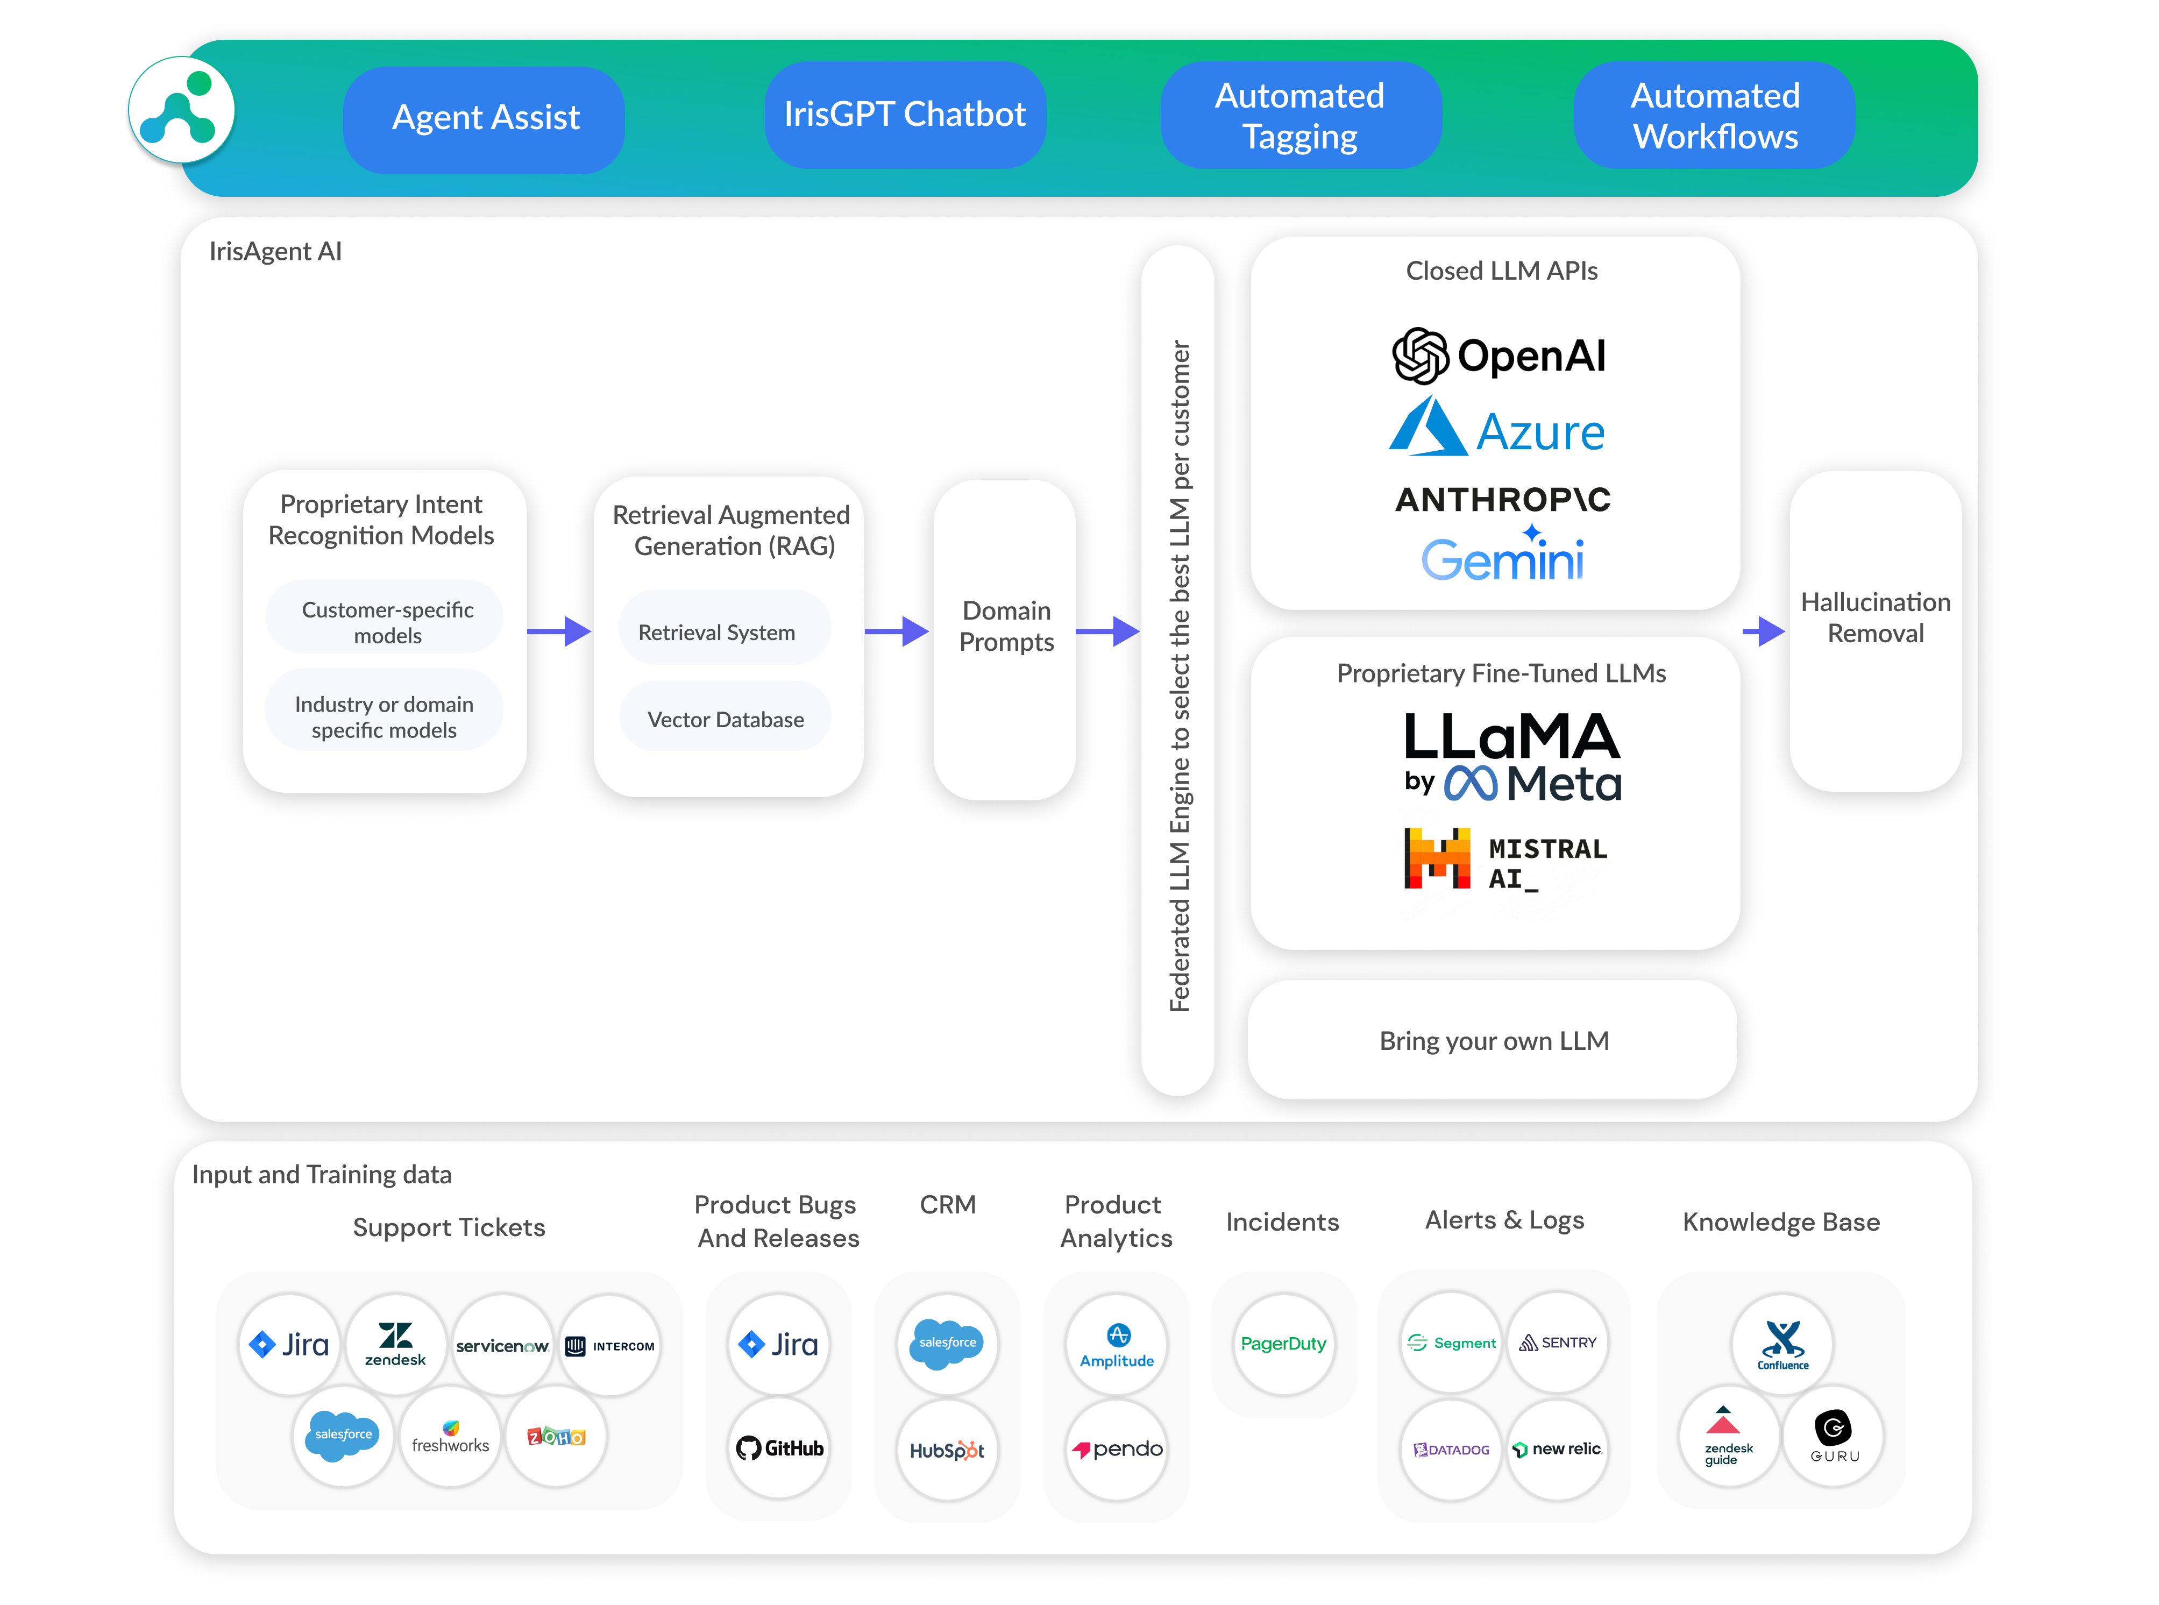Click the Zendesk Guide icon
Viewport: 2159px width, 1605px height.
1729,1435
